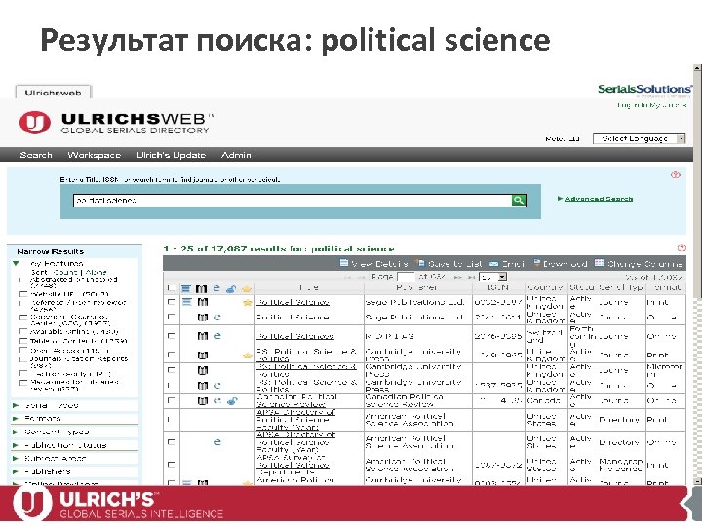Click open access lock icon in Canadian row
The image size is (702, 526).
pyautogui.click(x=231, y=401)
